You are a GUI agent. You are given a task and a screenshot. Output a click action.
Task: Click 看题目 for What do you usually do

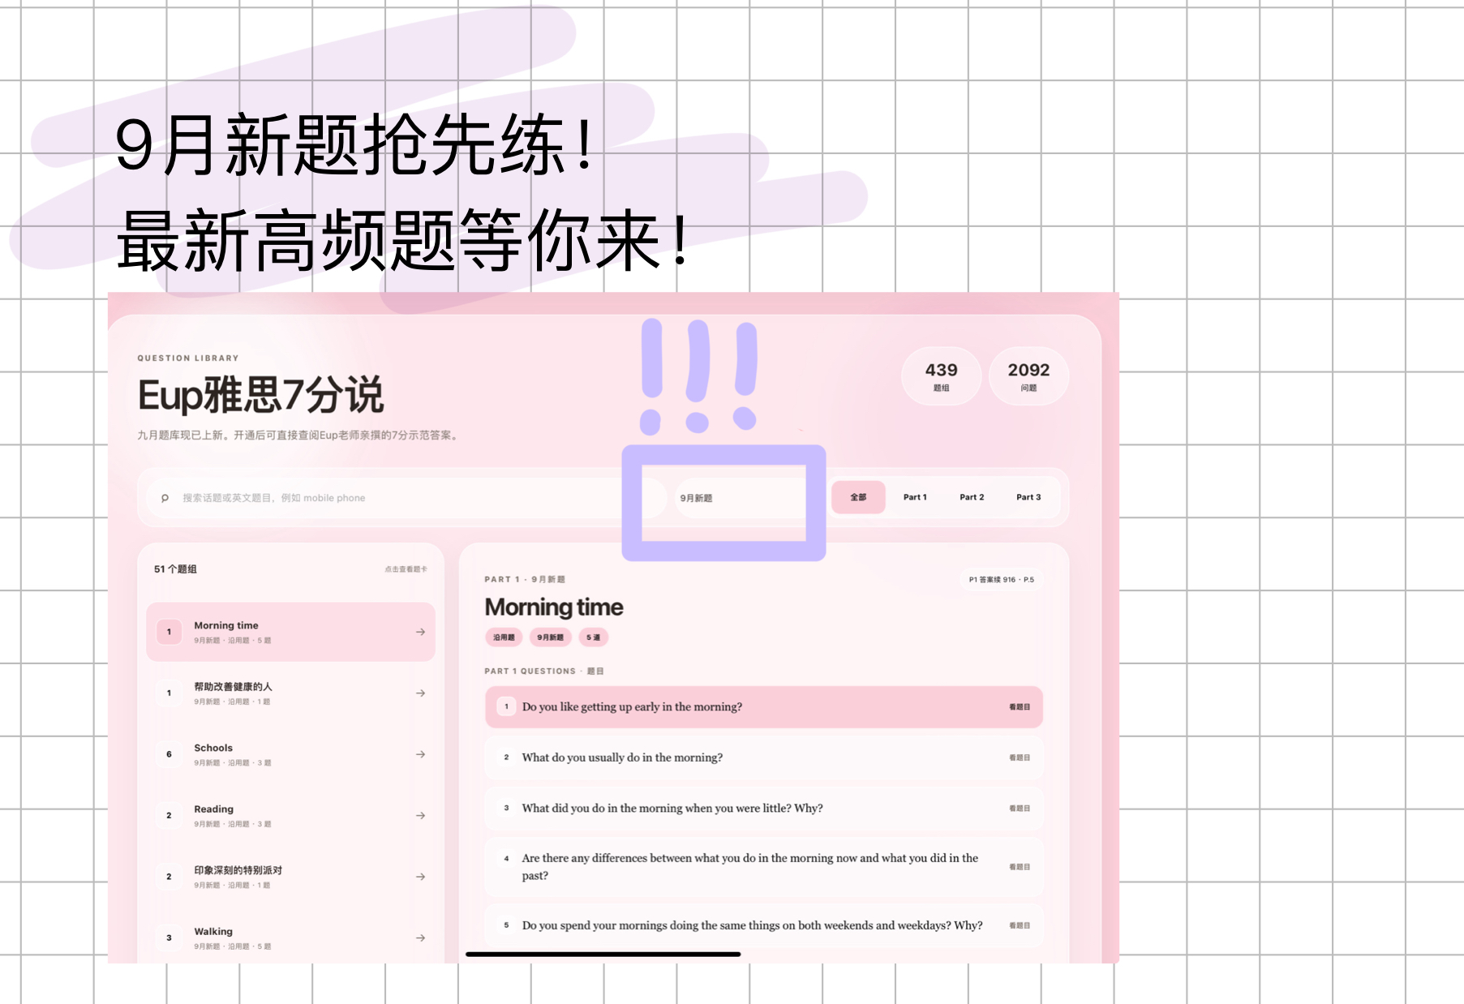(1020, 757)
